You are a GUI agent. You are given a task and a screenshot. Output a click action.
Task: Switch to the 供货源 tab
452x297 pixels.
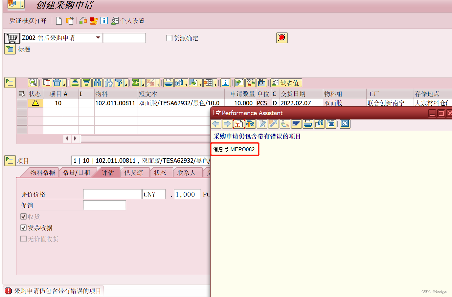[x=133, y=173]
